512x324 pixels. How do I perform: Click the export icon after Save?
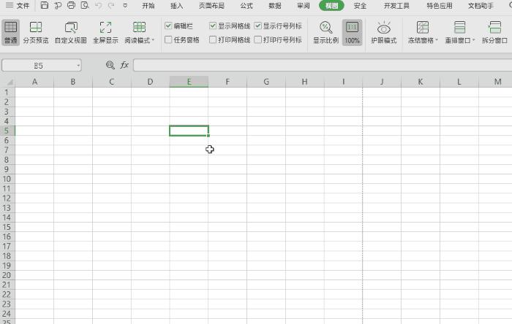(58, 5)
